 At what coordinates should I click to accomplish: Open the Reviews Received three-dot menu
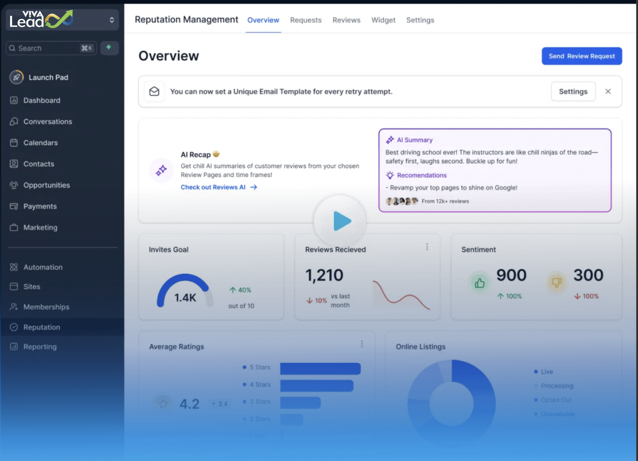[x=427, y=246]
